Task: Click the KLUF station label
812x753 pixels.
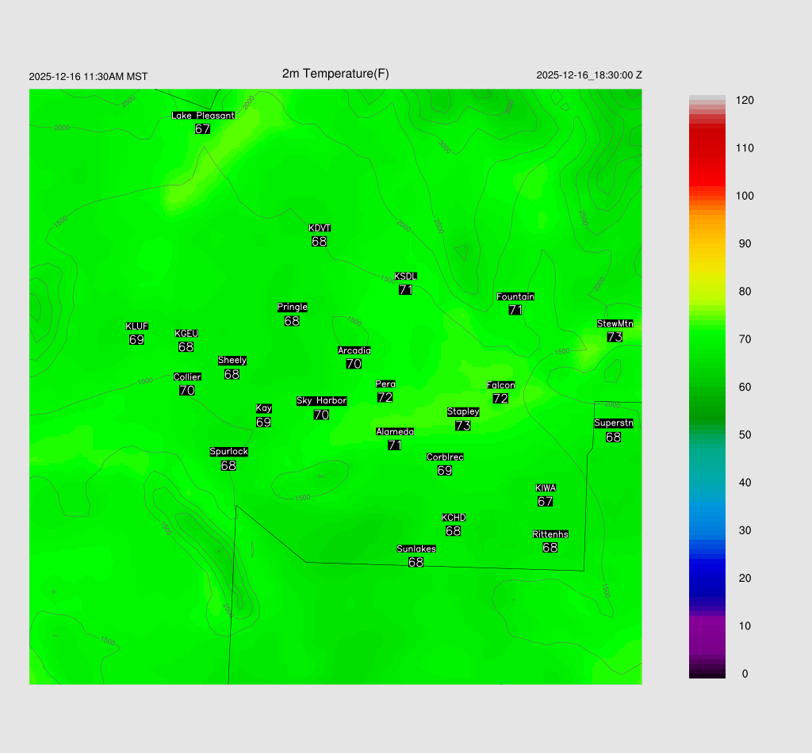Action: click(137, 327)
